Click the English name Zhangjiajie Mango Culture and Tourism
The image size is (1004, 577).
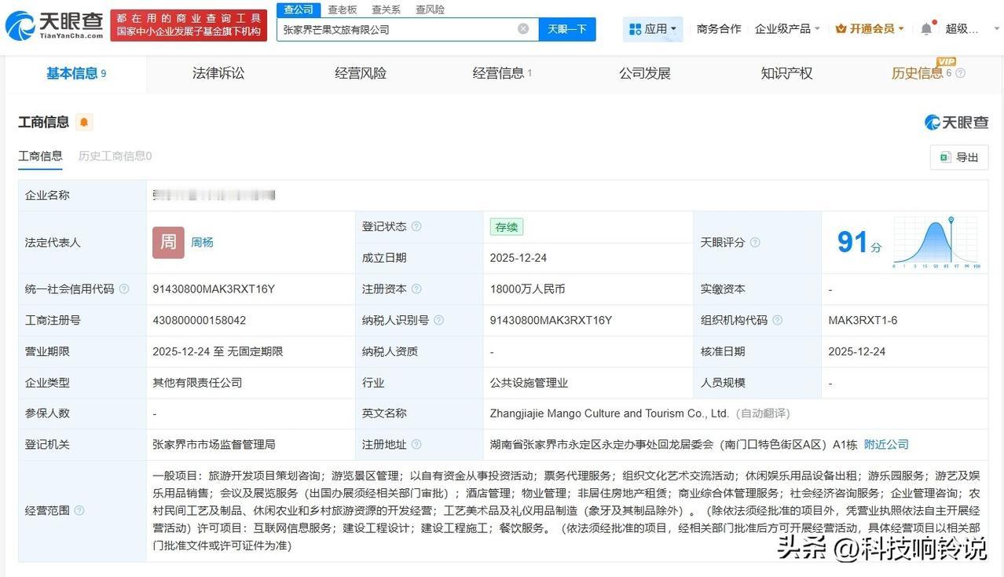point(610,413)
